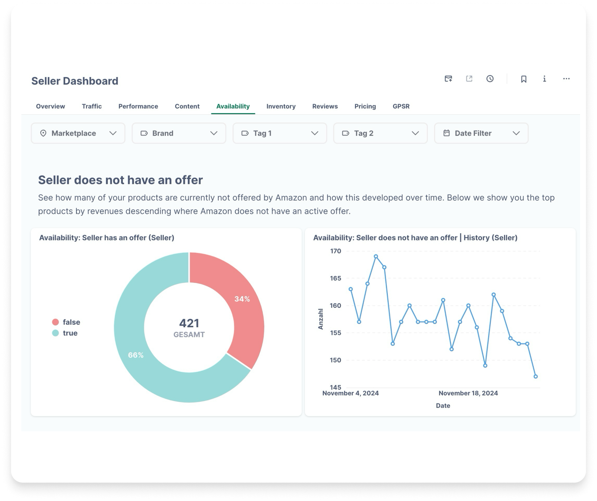
Task: Switch to the Reviews tab
Action: point(325,106)
